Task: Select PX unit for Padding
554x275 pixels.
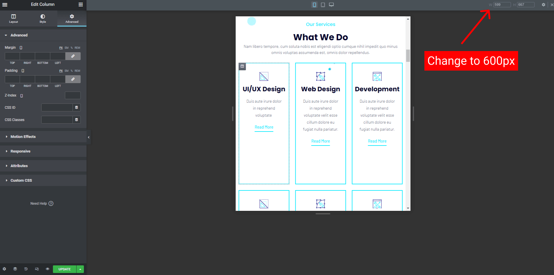Action: 61,71
